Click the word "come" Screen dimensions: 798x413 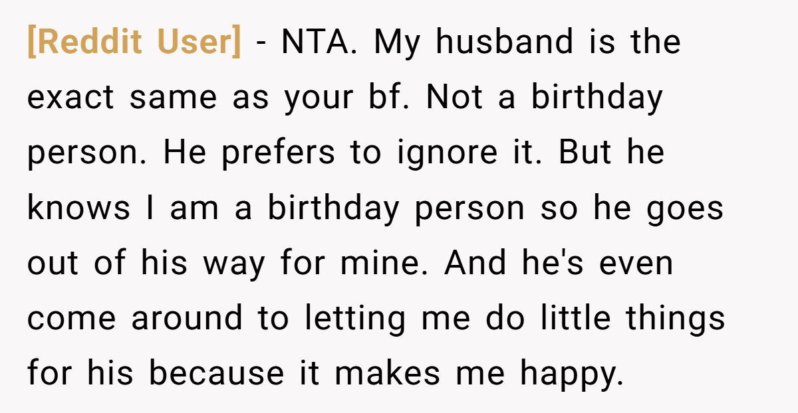pos(72,319)
